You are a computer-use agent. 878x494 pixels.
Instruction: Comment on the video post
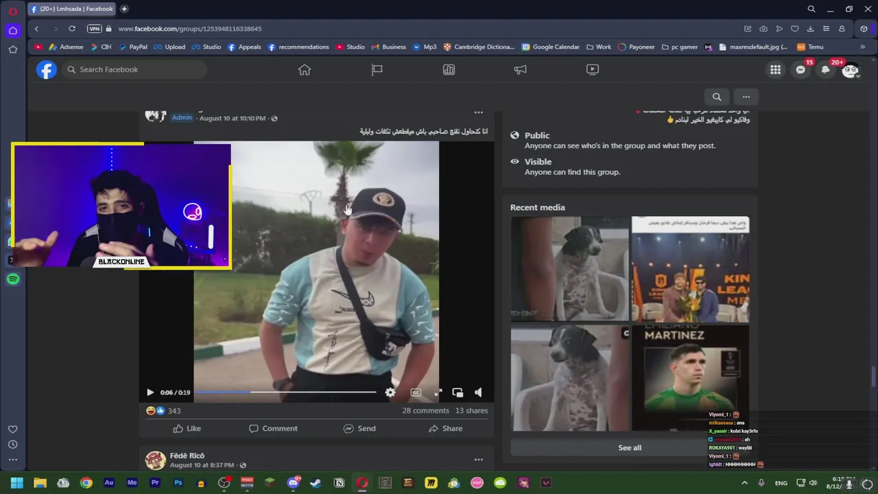[273, 428]
